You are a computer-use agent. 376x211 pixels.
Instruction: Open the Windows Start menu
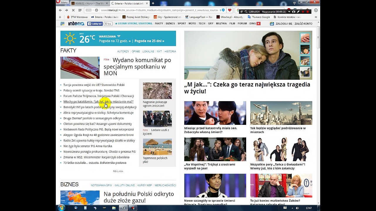click(x=61, y=208)
